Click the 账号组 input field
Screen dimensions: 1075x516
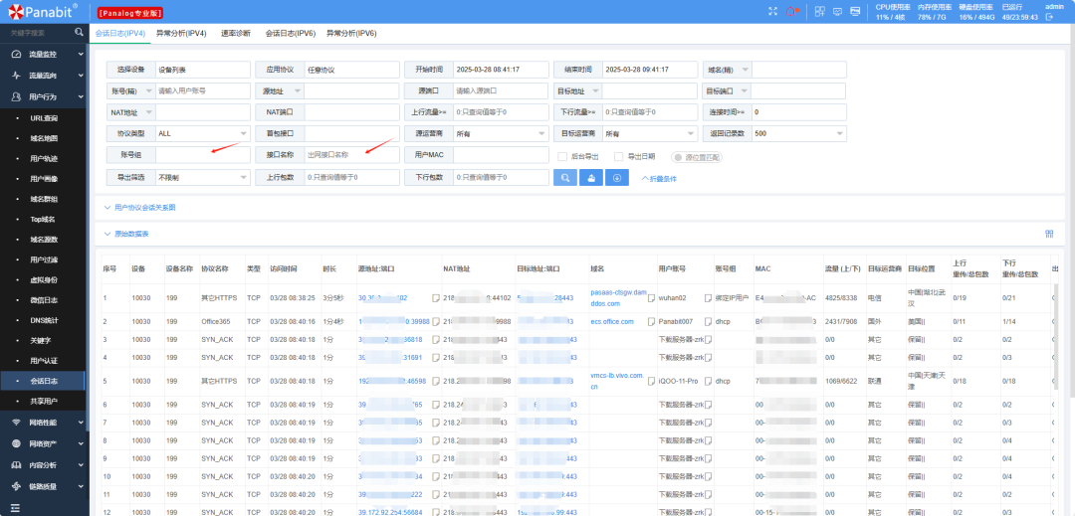point(203,155)
